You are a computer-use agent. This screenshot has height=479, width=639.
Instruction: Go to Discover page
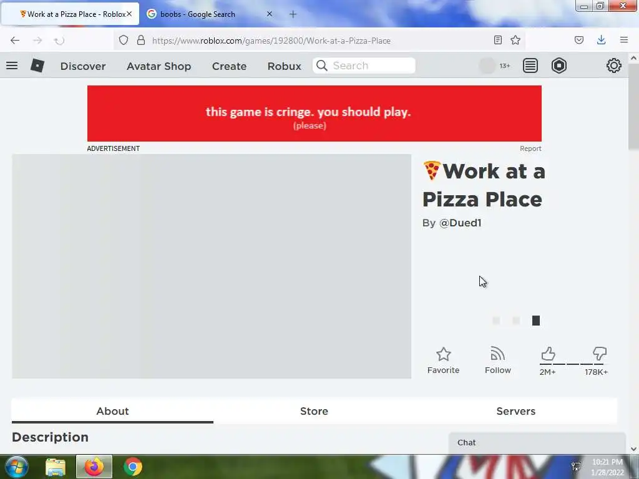[x=83, y=66]
